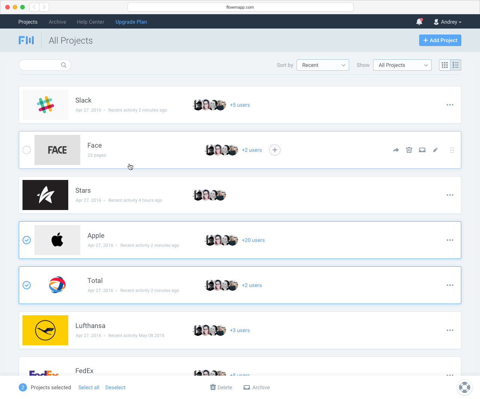Click the search magnifier icon
Viewport: 480px width, 399px height.
(x=64, y=65)
